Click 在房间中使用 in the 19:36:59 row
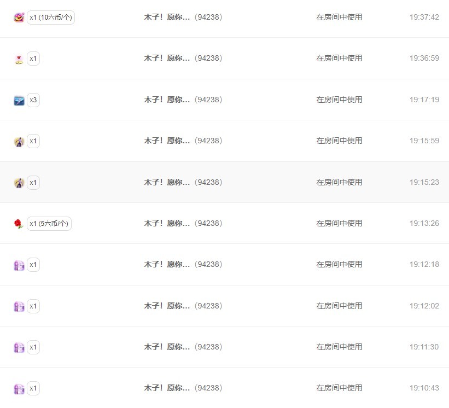This screenshot has width=449, height=408. tap(339, 58)
